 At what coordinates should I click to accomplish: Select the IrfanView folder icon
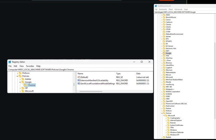[x=164, y=58]
